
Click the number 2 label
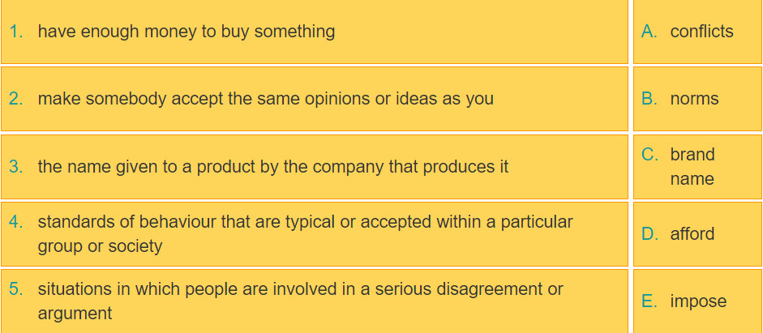coord(15,99)
